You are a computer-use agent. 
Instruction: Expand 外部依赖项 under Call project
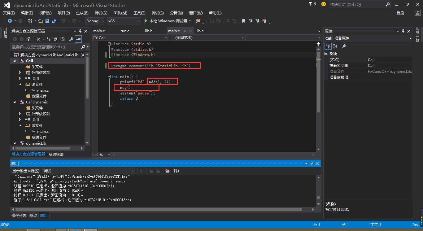click(20, 72)
